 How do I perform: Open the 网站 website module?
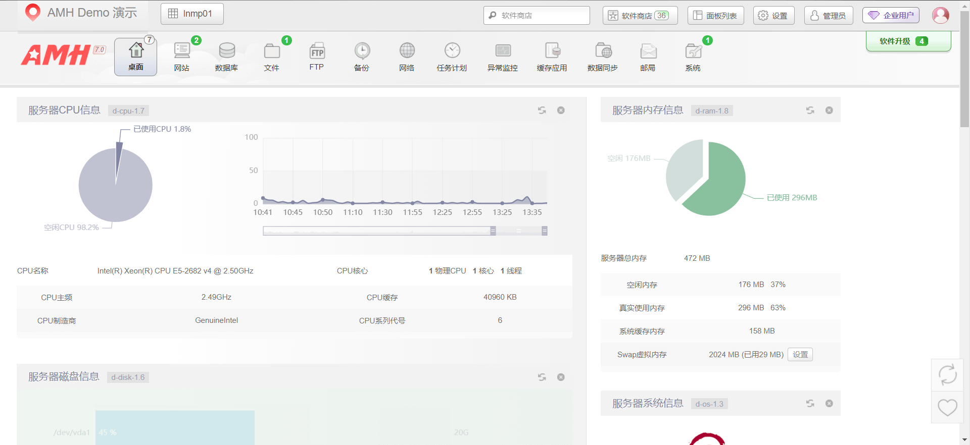click(x=181, y=57)
